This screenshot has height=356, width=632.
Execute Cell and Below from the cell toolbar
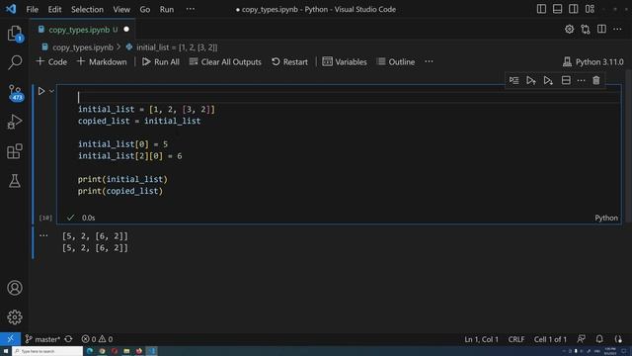pyautogui.click(x=548, y=80)
